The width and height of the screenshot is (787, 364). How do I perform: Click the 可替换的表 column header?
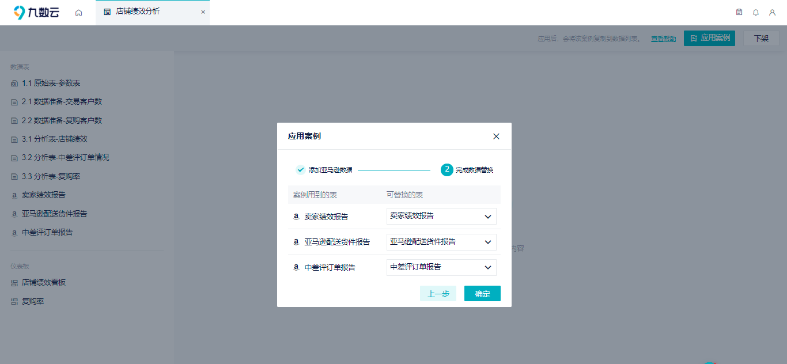405,195
